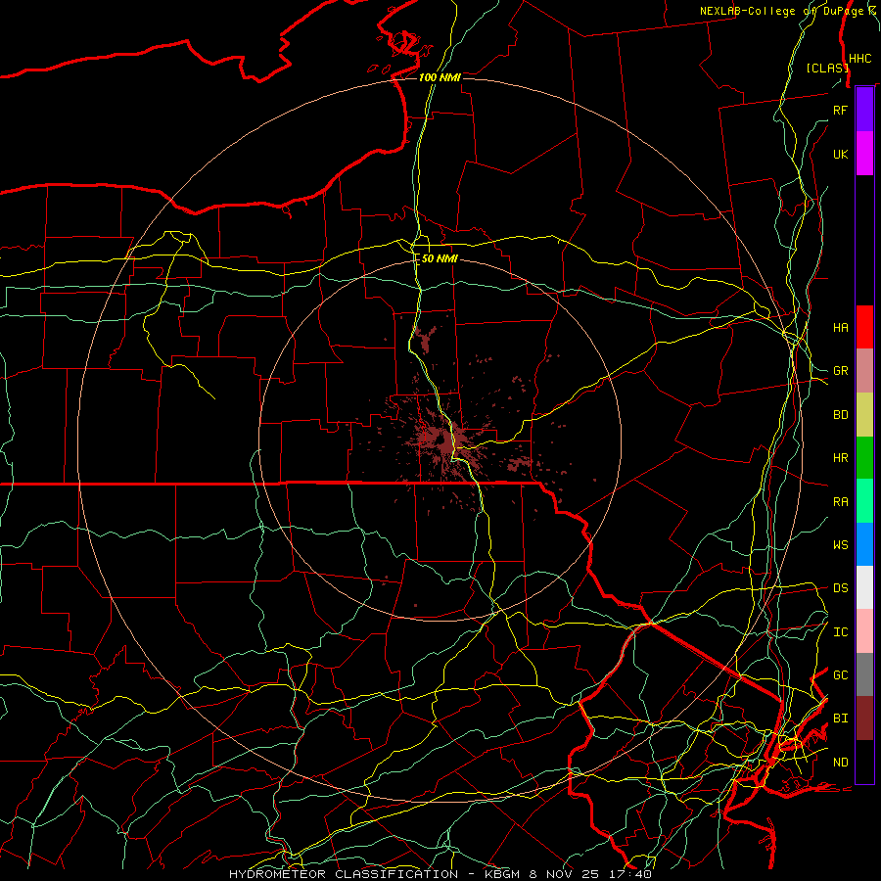
Task: Click the 100 NMI range ring label
Action: 440,77
